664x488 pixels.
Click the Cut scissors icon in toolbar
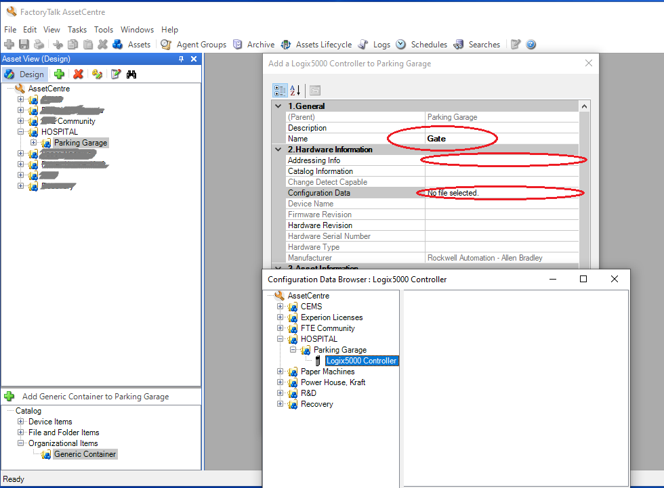58,44
